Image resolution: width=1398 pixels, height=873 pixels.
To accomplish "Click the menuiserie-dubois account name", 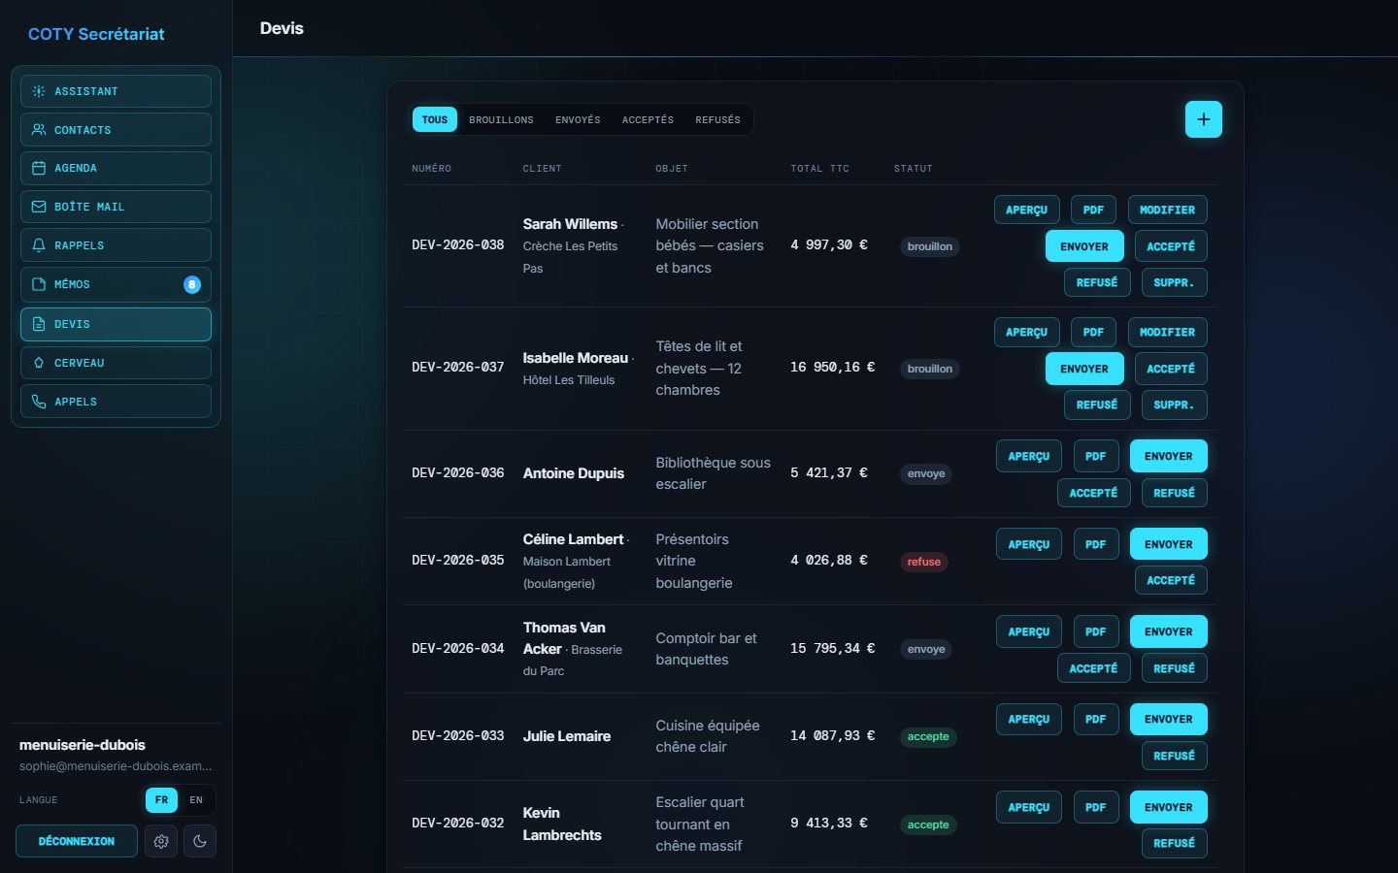I will (83, 745).
